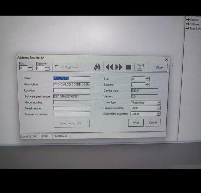Open the Secondary baud rate dropdown

click(x=158, y=114)
